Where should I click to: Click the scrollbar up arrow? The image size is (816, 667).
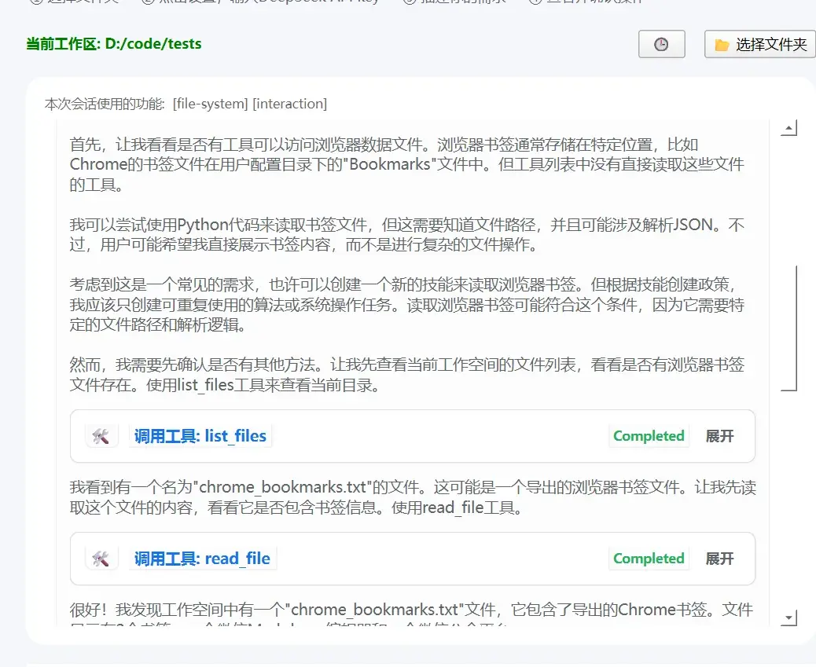(x=789, y=128)
